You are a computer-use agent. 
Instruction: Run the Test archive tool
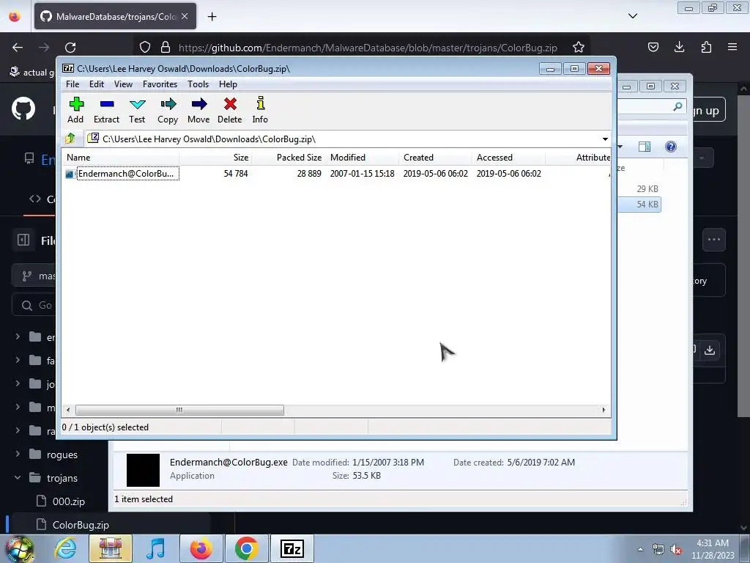[137, 111]
